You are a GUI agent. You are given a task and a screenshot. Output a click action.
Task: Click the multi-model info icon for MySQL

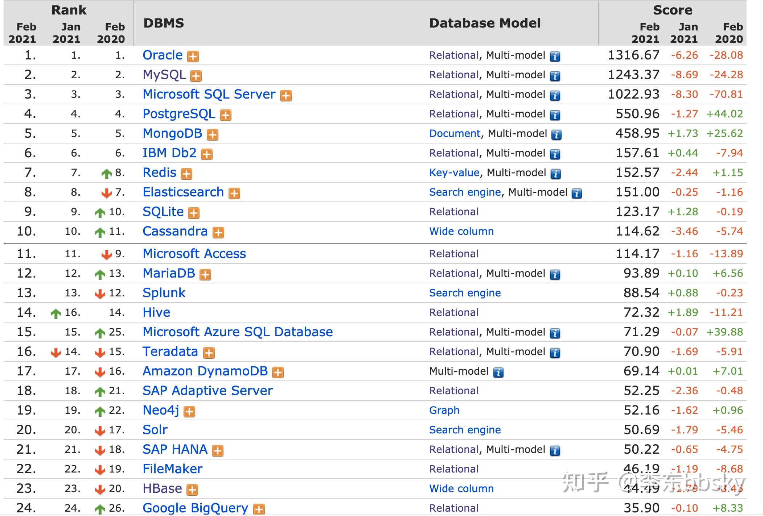[555, 76]
